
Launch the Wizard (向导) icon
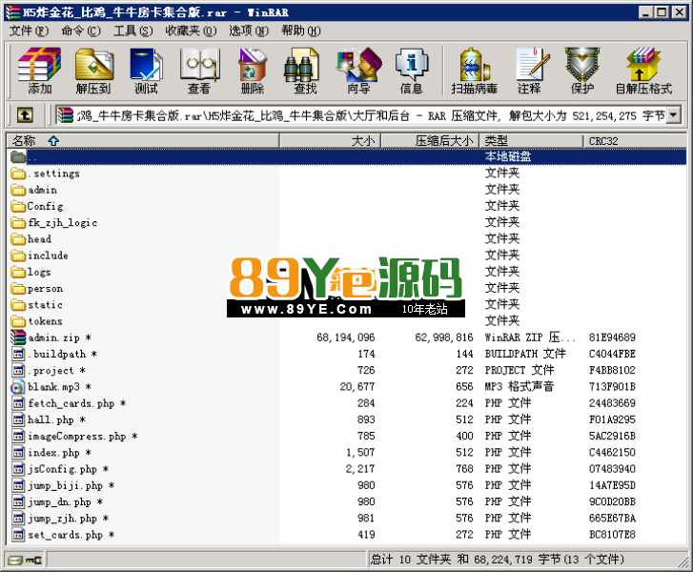[358, 71]
